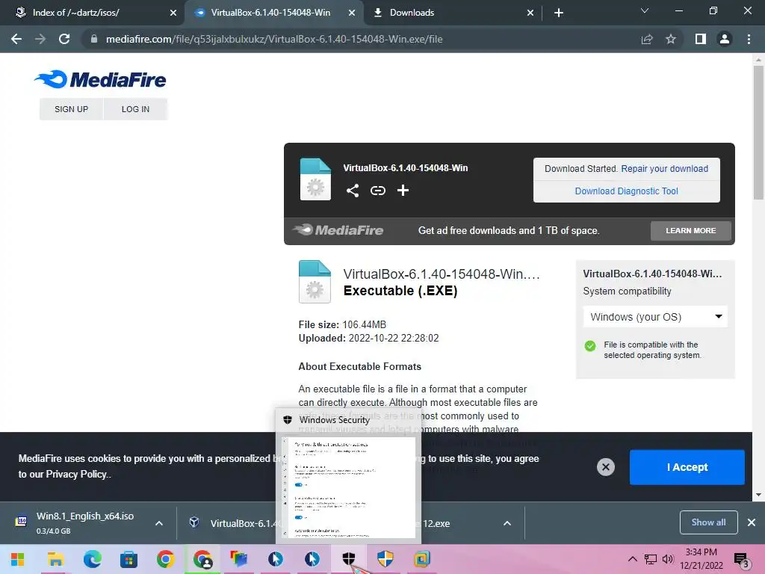
Task: Open Chrome with profile badge in taskbar
Action: coord(202,559)
